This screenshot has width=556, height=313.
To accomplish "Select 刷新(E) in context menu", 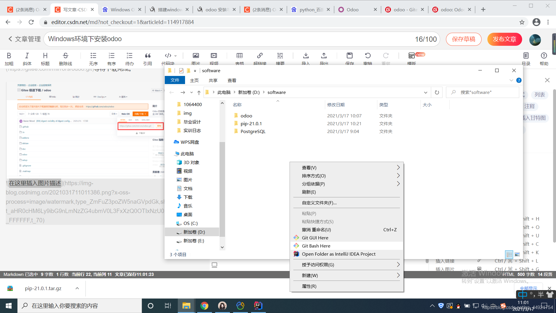I will coord(347,192).
